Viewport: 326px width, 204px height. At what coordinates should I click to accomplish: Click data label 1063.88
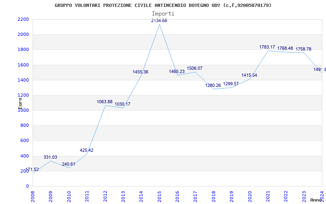(105, 102)
